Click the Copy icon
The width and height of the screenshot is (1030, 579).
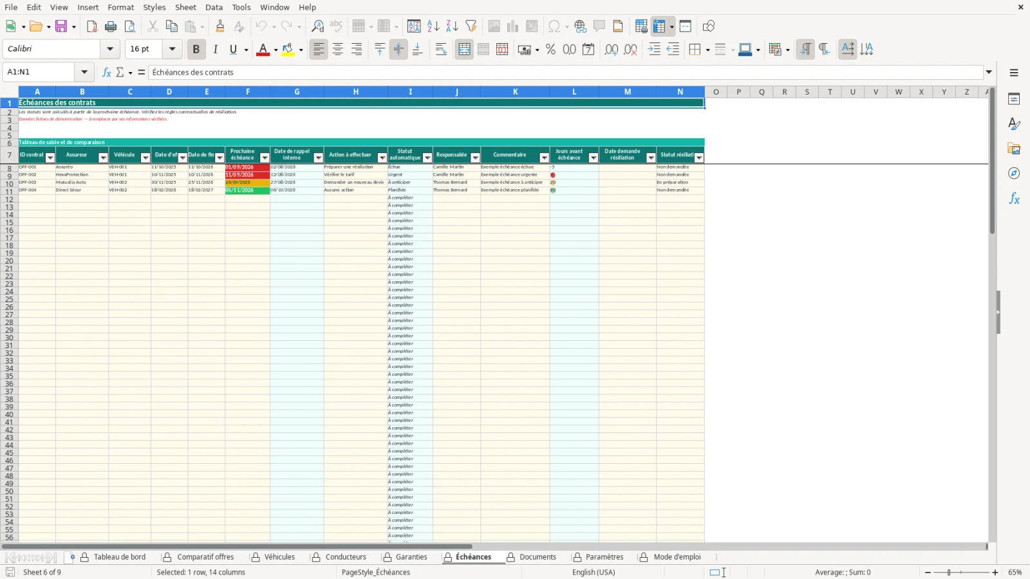pyautogui.click(x=171, y=26)
